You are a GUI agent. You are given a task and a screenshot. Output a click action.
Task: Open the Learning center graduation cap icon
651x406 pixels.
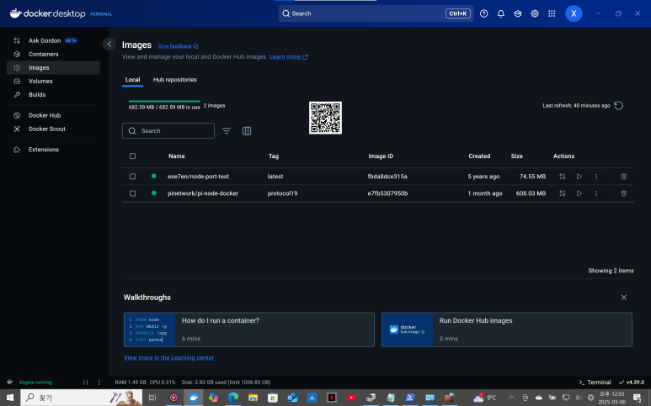tap(518, 13)
